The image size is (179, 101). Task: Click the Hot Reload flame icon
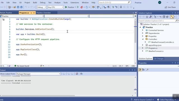81,7
